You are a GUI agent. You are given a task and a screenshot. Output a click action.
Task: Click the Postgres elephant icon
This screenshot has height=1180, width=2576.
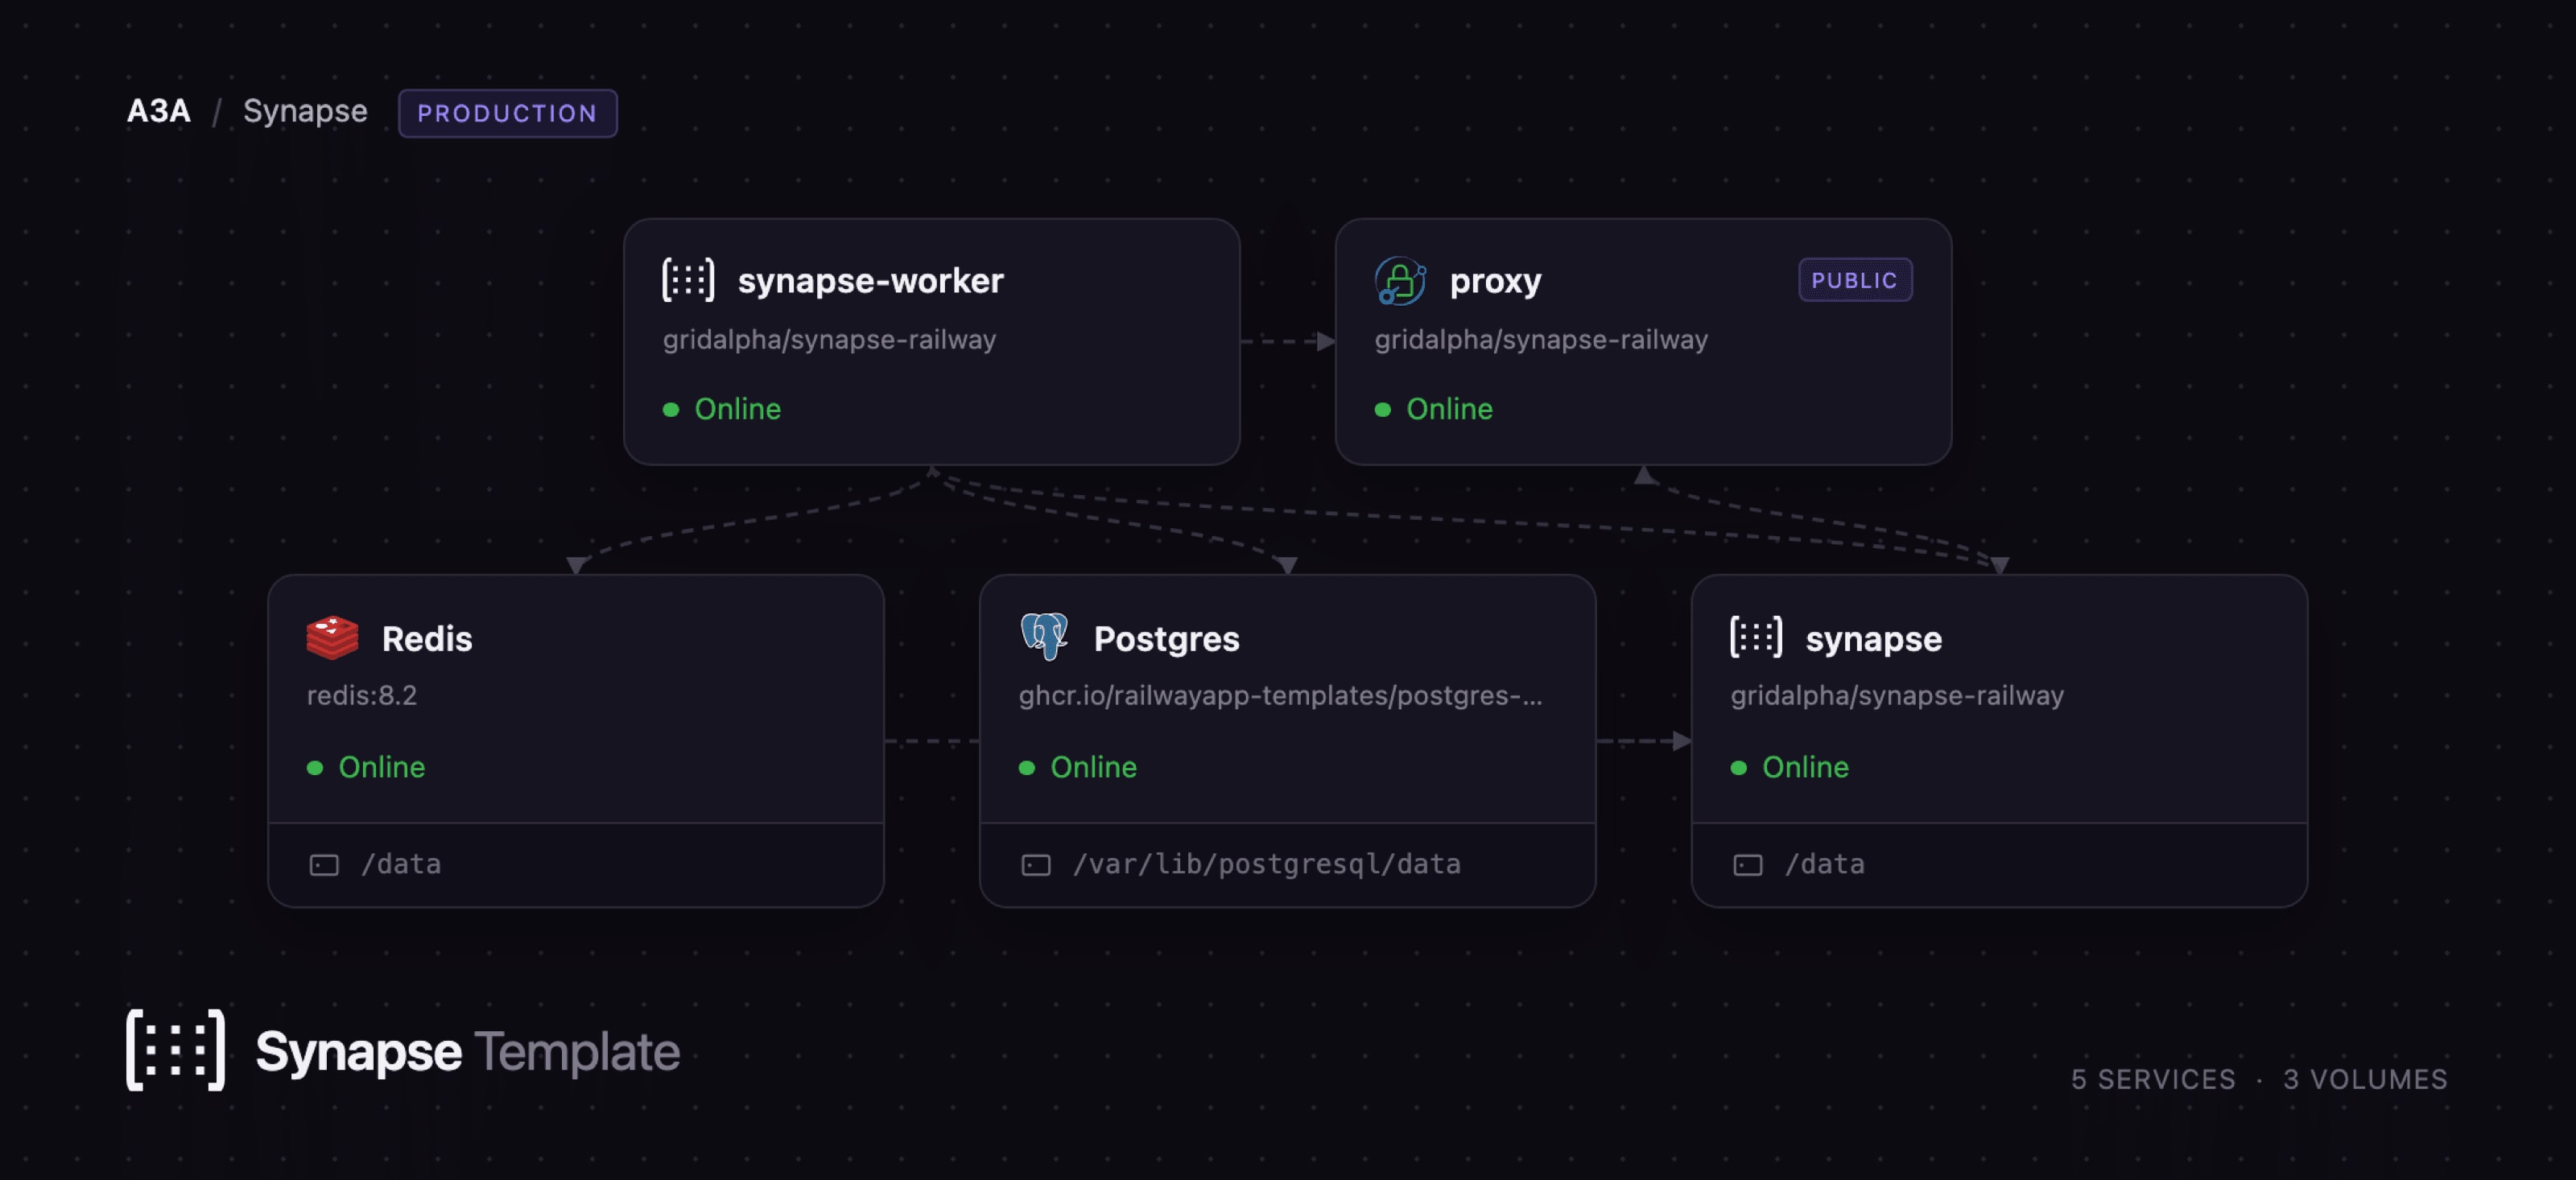coord(1044,637)
